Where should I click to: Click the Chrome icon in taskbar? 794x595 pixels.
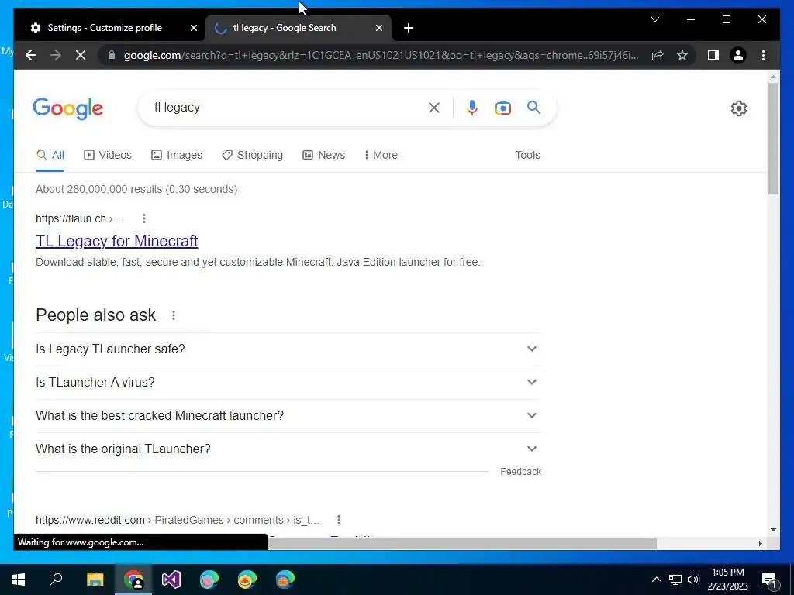click(x=133, y=580)
